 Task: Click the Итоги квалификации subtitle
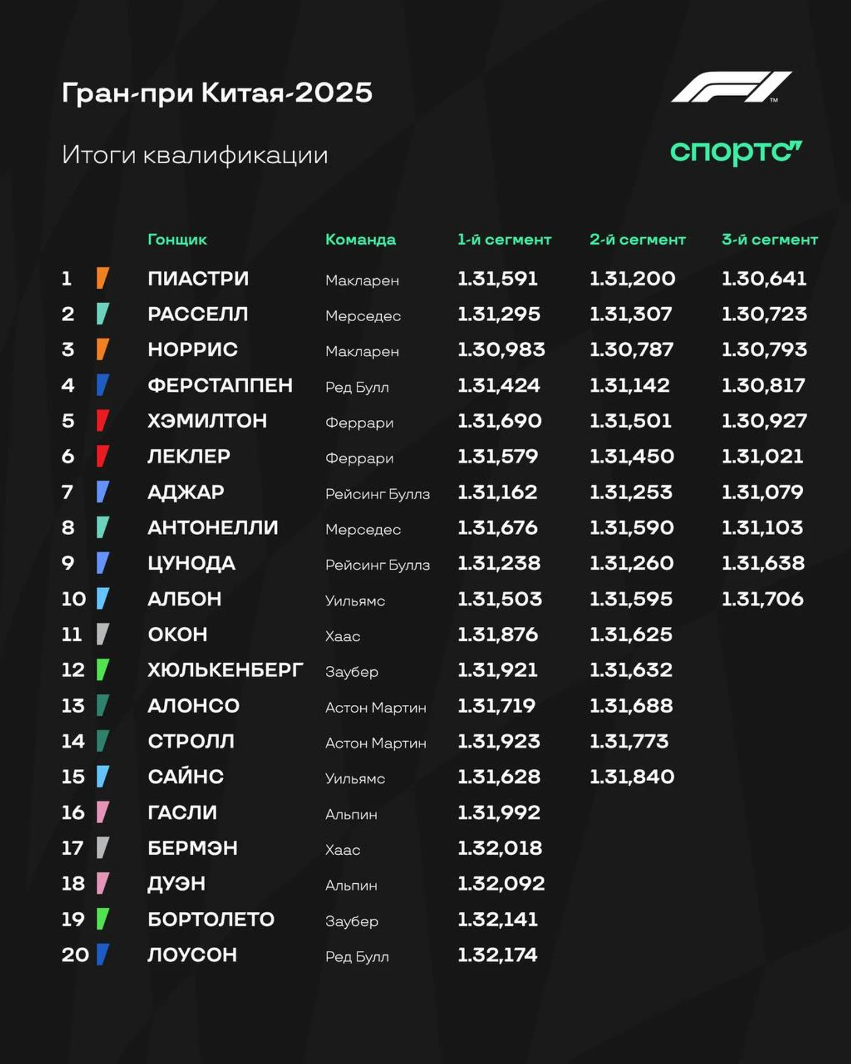click(x=195, y=155)
